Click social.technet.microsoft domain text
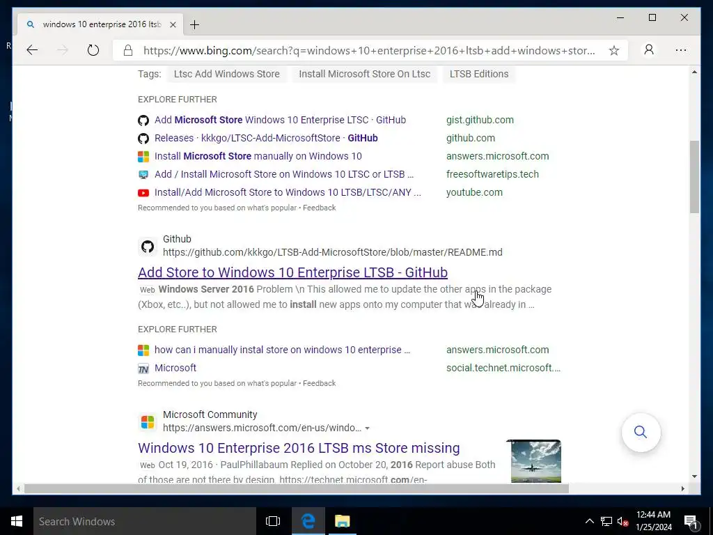Viewport: 713px width, 535px height. [x=503, y=368]
